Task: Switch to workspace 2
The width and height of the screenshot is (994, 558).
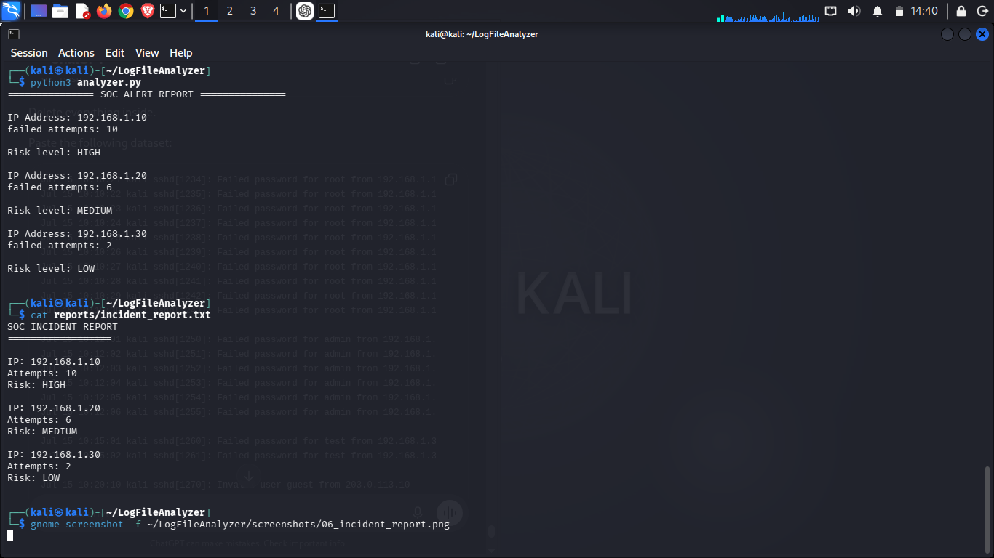Action: 230,11
